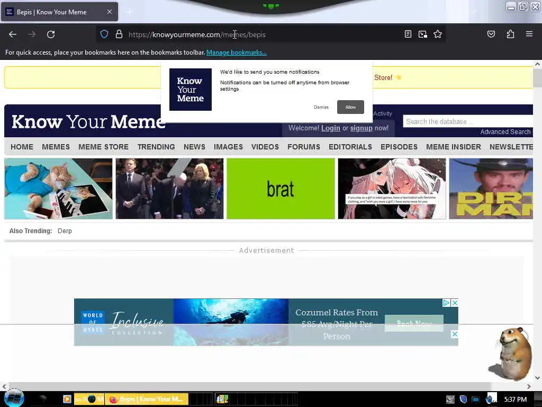Close the sticky bottom ad overlay
Screen dimensions: 542x407
tap(455, 334)
